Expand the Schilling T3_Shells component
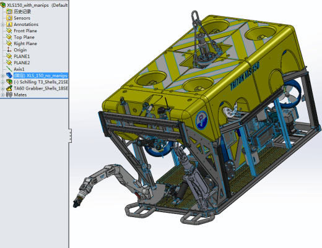This screenshot has height=248, width=322. click(x=2, y=82)
